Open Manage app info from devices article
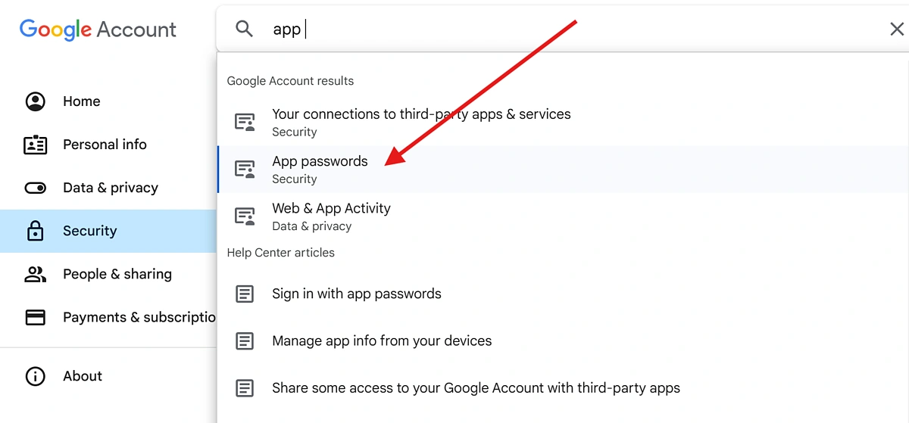Screen dimensions: 909x423 382,341
